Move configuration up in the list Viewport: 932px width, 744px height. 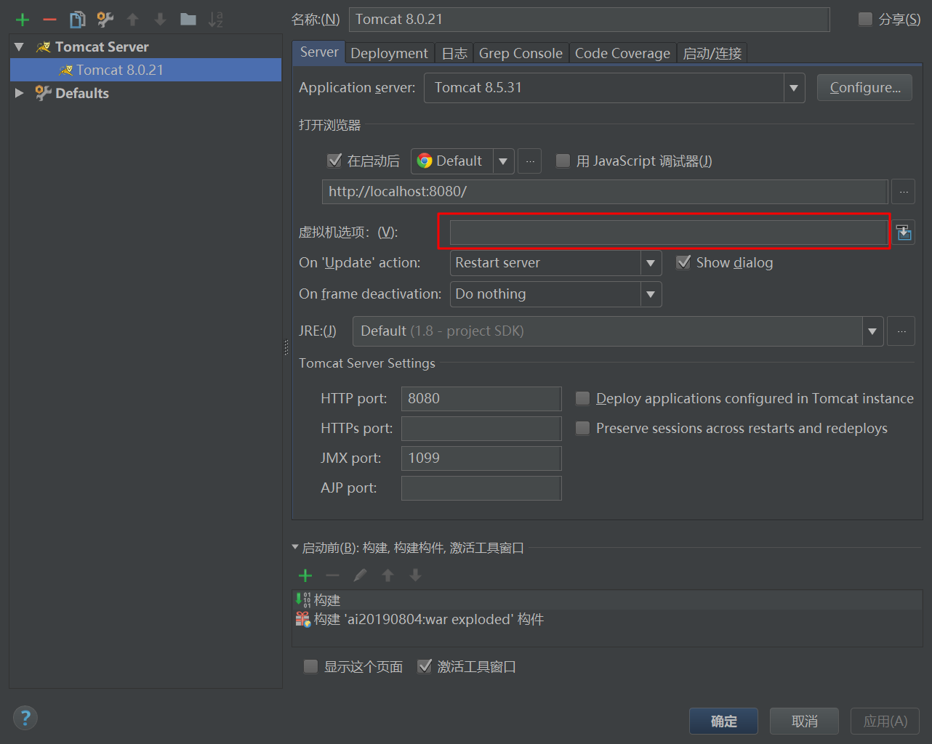132,20
